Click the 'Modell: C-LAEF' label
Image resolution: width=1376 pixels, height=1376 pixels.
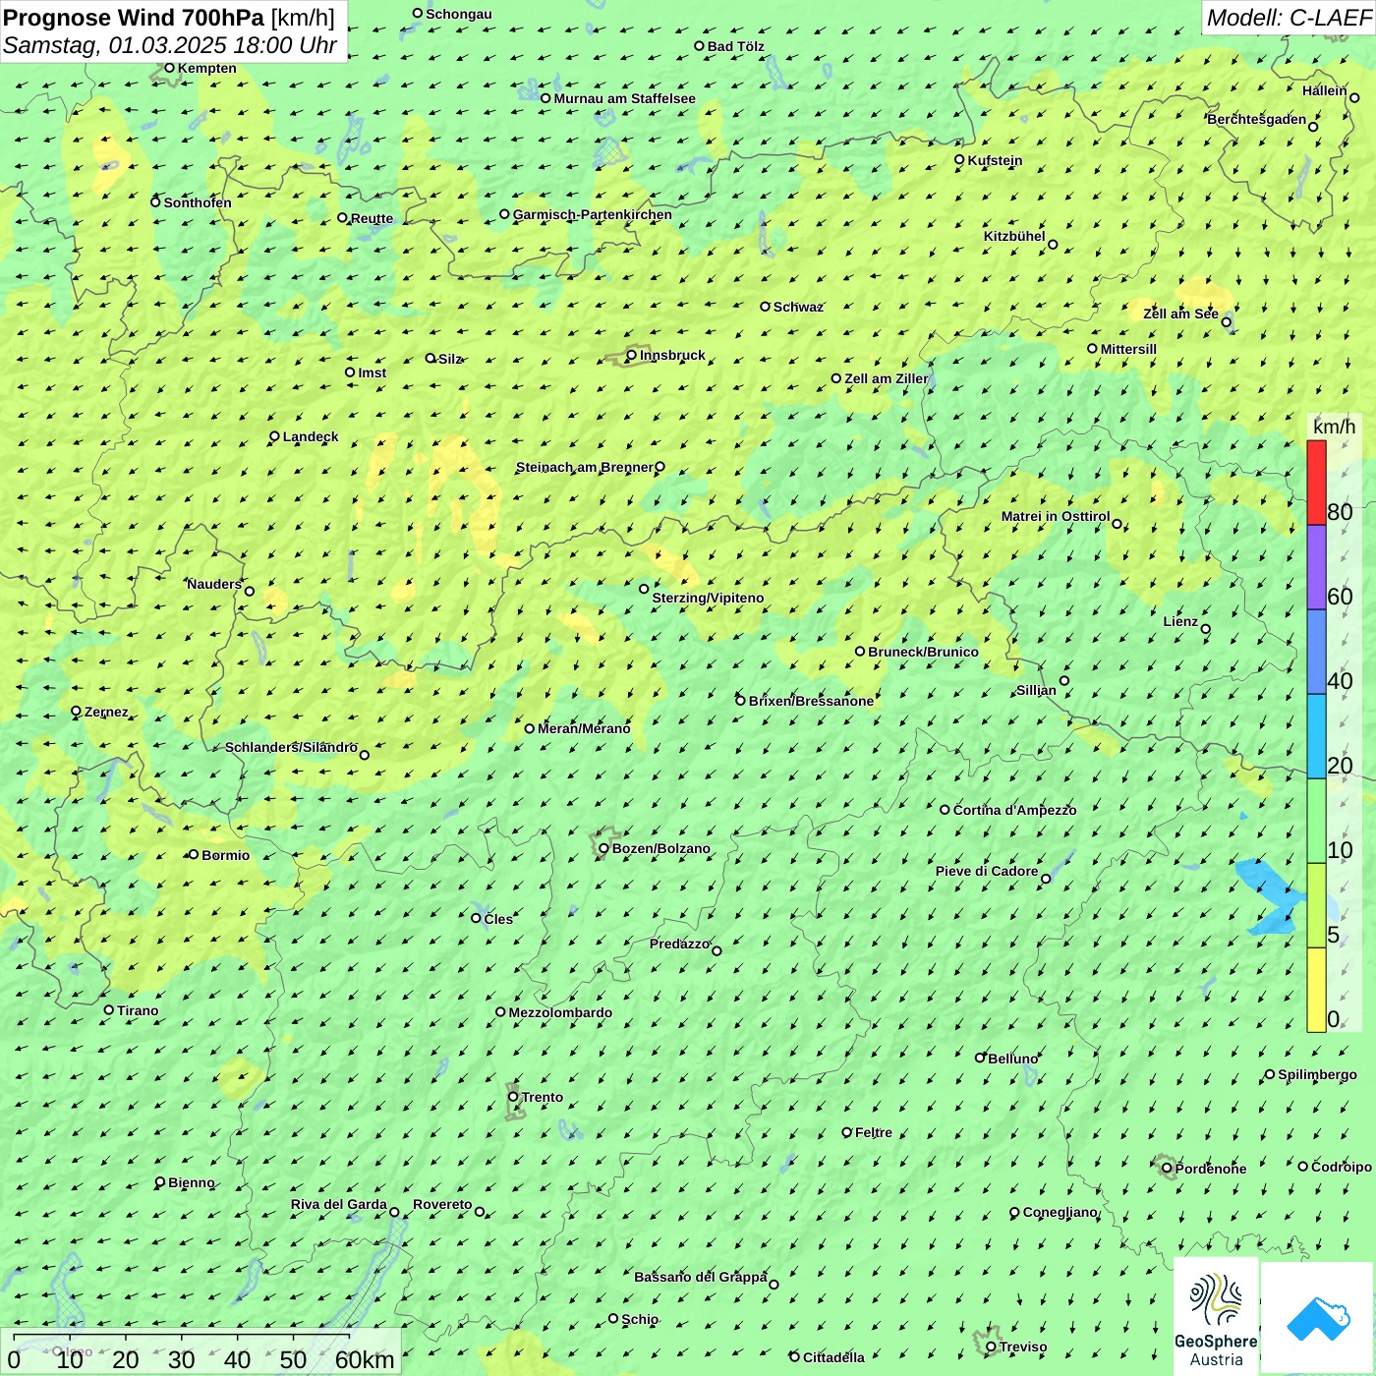click(x=1289, y=18)
